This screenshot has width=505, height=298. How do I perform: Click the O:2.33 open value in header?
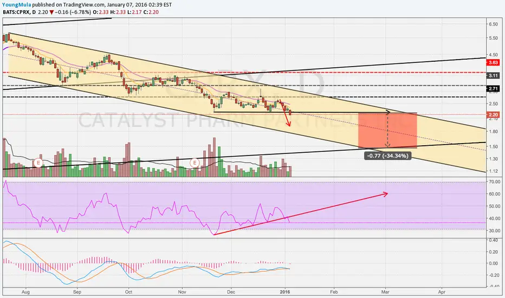[100, 12]
